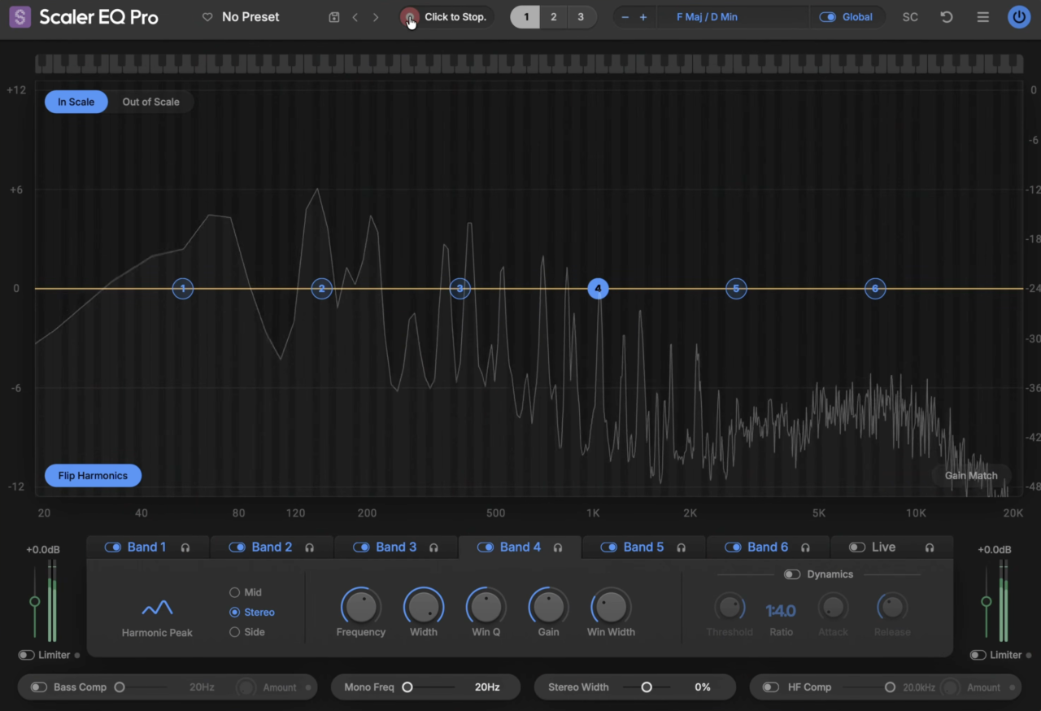Turn on the right Limiter toggle
The image size is (1041, 711).
[x=978, y=655]
